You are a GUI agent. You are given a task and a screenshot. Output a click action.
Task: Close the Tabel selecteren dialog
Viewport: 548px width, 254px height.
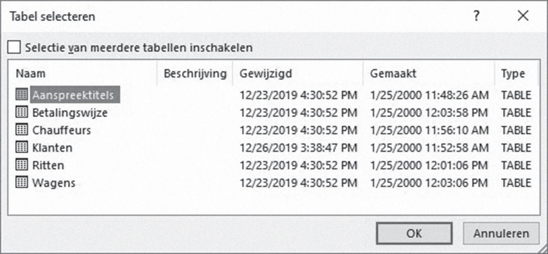[x=523, y=16]
